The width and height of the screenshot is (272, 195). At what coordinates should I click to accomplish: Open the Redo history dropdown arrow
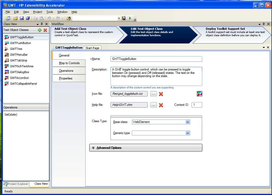63,18
